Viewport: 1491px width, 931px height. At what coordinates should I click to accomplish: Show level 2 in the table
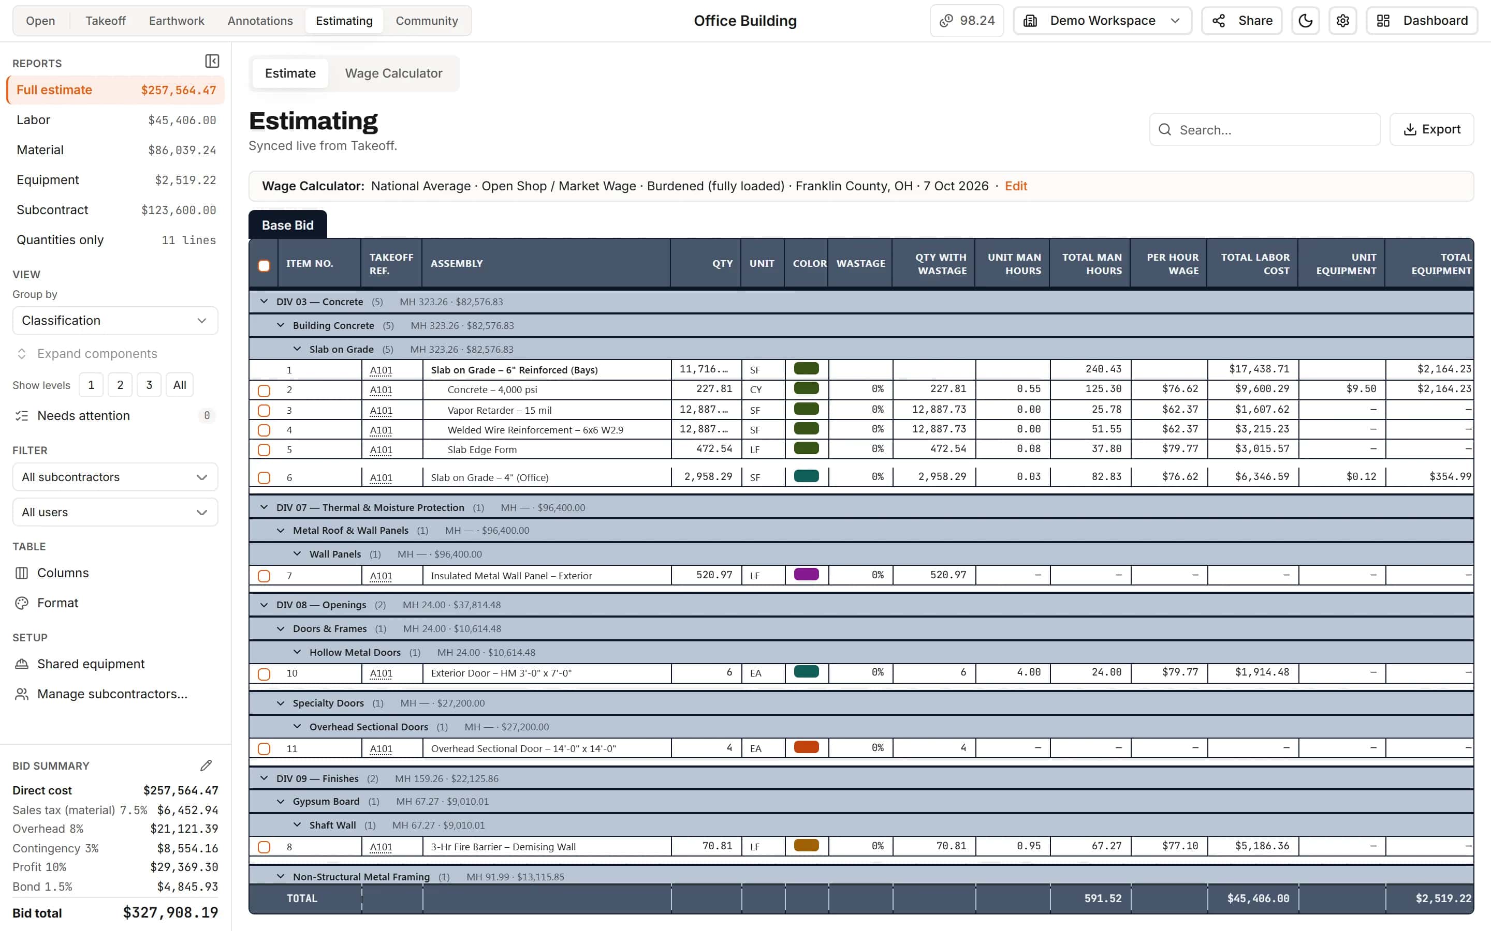coord(120,385)
